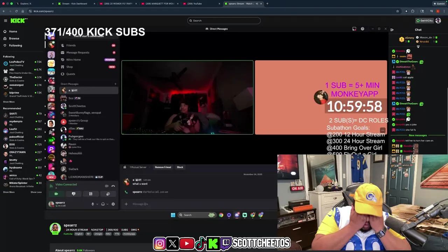Open a new browser tab
The width and height of the screenshot is (448, 252).
(x=267, y=3)
